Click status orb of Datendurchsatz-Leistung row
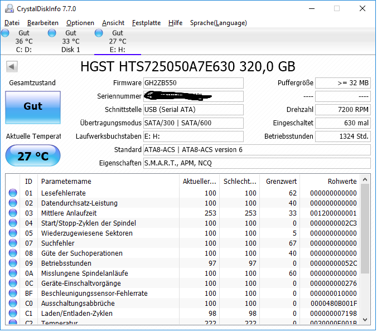377x332 pixels. (x=13, y=203)
